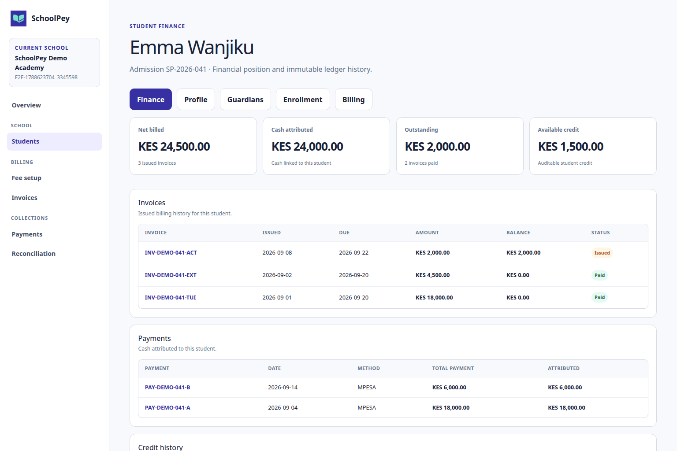This screenshot has width=677, height=451.
Task: Open the Finance tab
Action: (x=151, y=100)
